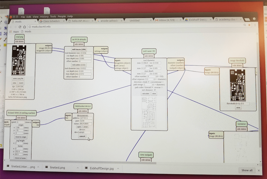Image resolution: width=267 pixels, height=179 pixels.
Task: Click close in WebSocket device module
Action: point(86,127)
